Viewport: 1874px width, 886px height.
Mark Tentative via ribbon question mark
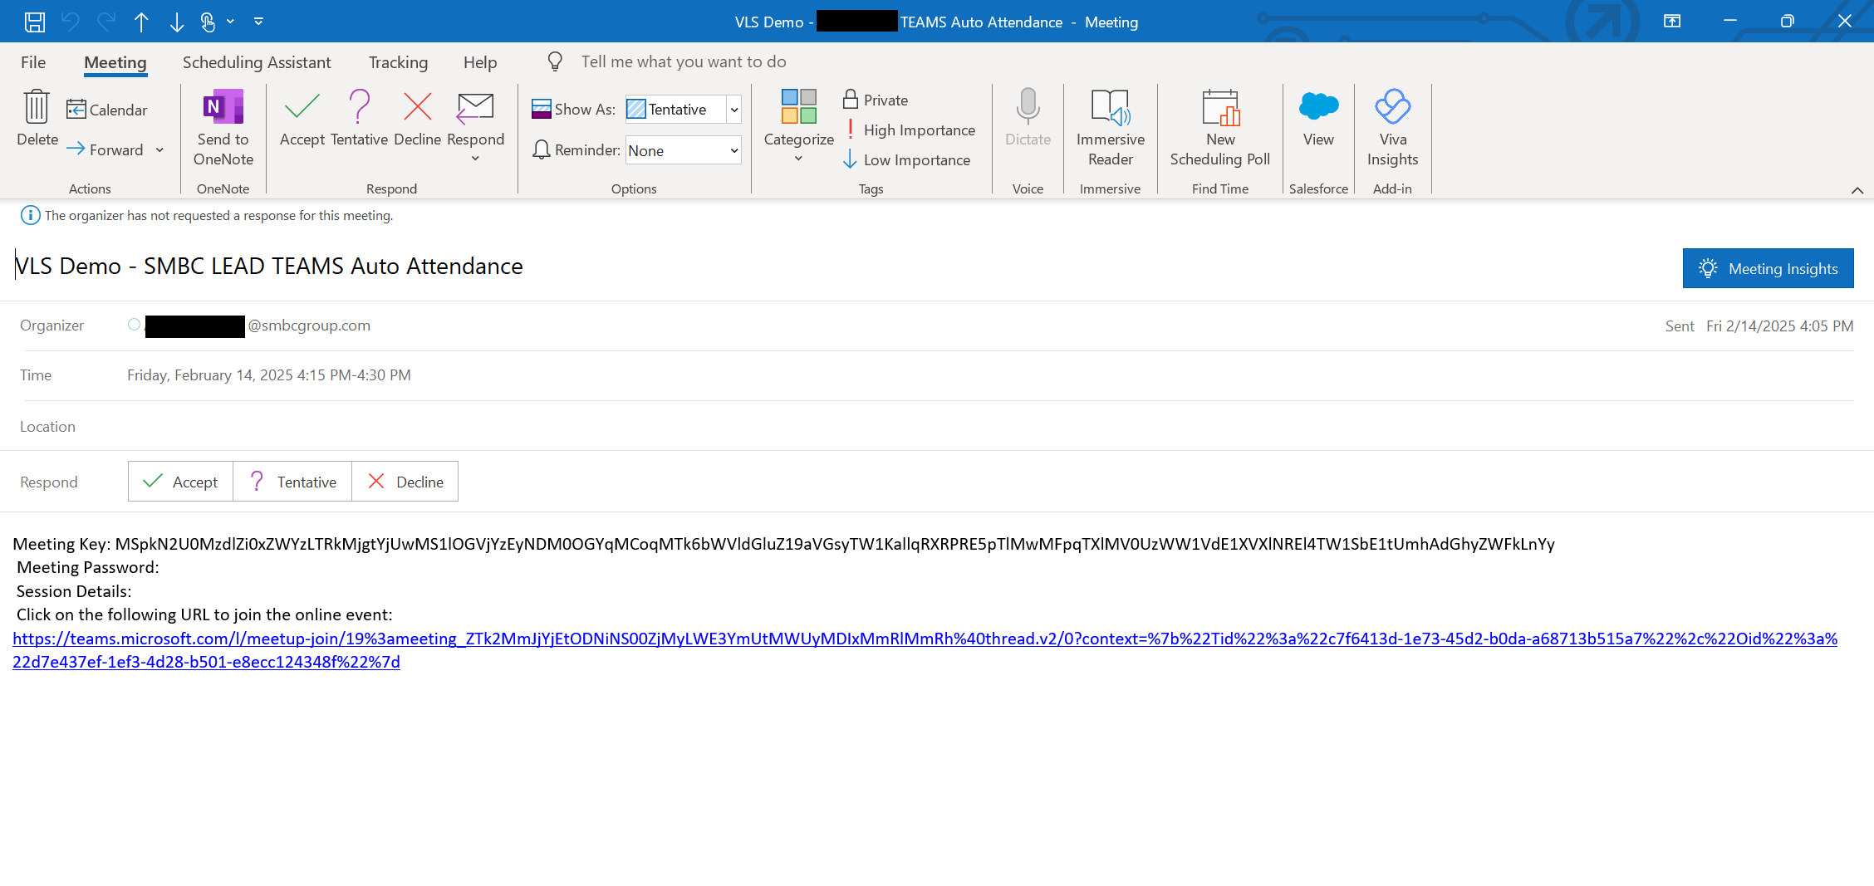[359, 118]
